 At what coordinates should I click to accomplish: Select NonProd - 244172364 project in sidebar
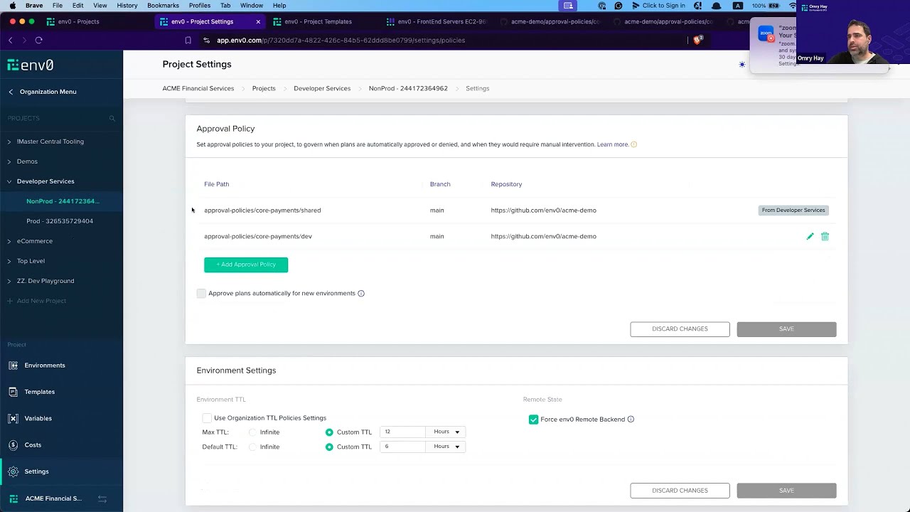pos(63,201)
